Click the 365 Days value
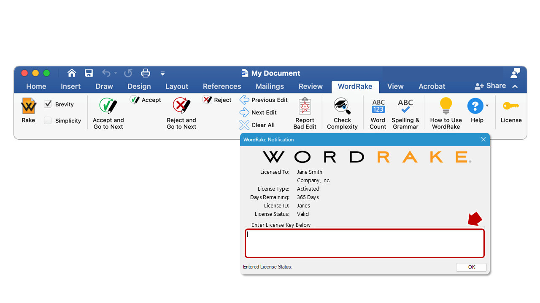Viewport: 540px width, 303px height. point(308,197)
